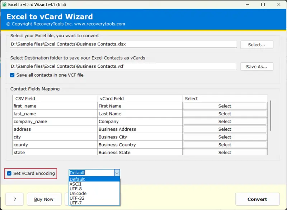Click the Buy Now button
Image resolution: width=287 pixels, height=210 pixels.
tap(43, 199)
